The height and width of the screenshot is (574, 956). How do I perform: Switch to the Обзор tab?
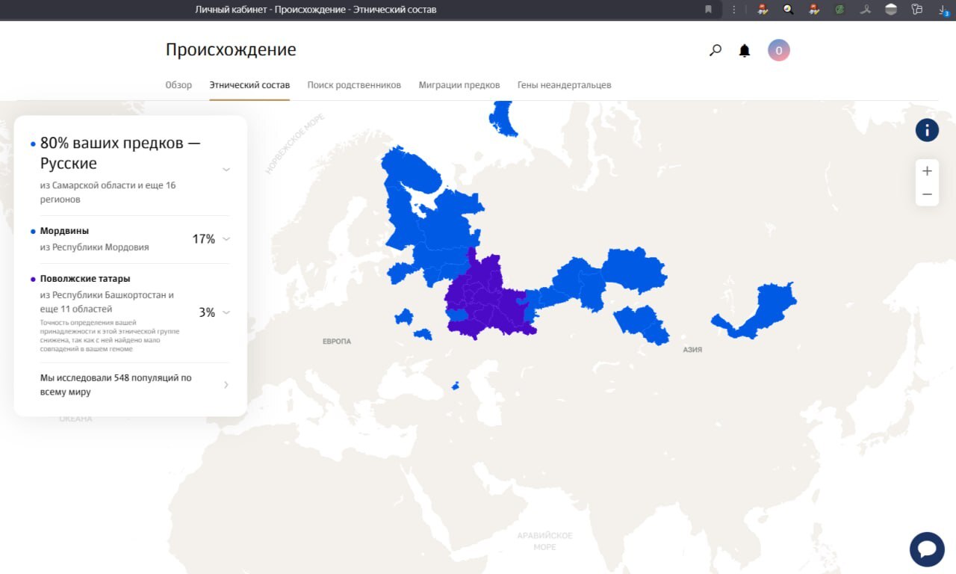click(x=179, y=85)
